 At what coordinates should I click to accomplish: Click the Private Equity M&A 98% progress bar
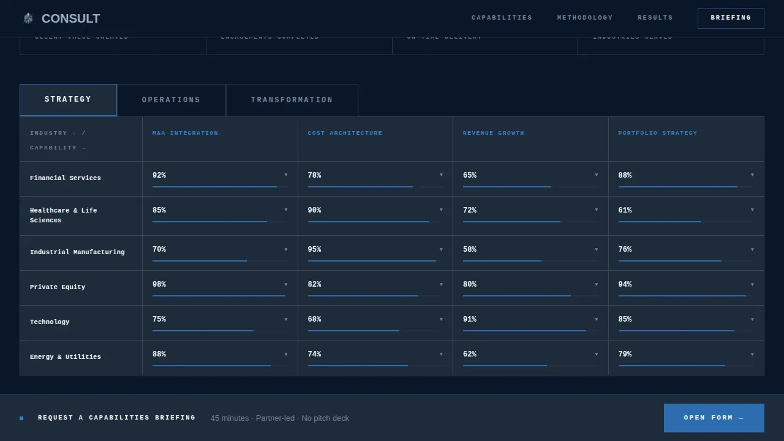tap(220, 296)
